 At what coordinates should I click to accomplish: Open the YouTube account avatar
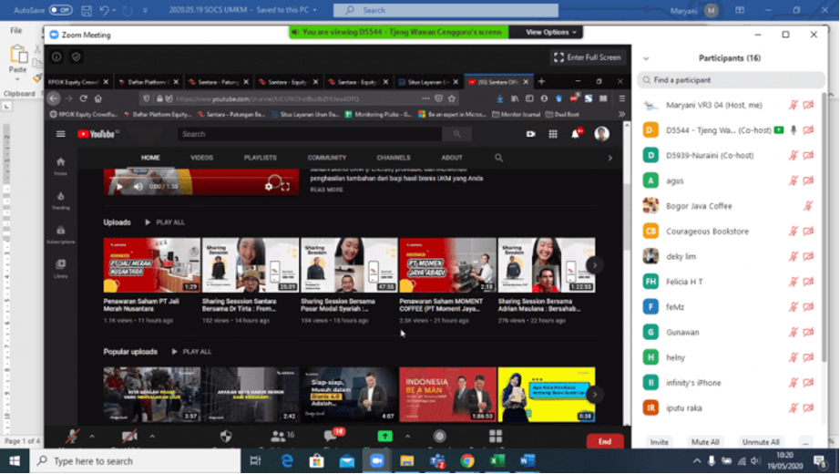601,133
